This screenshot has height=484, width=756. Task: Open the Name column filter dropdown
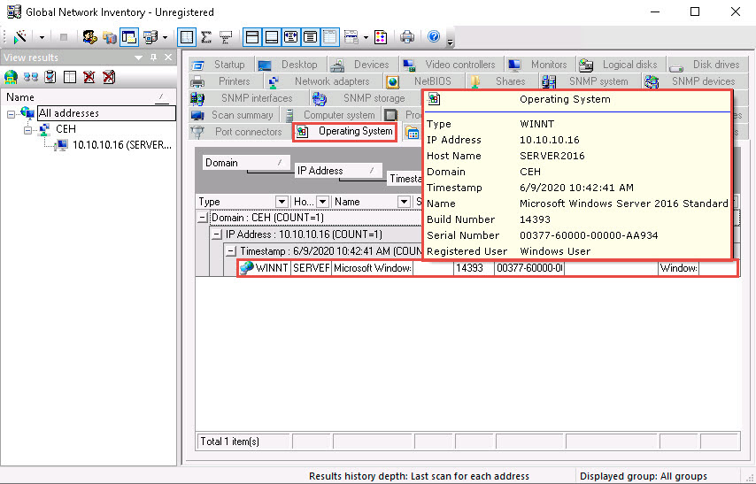[x=404, y=202]
